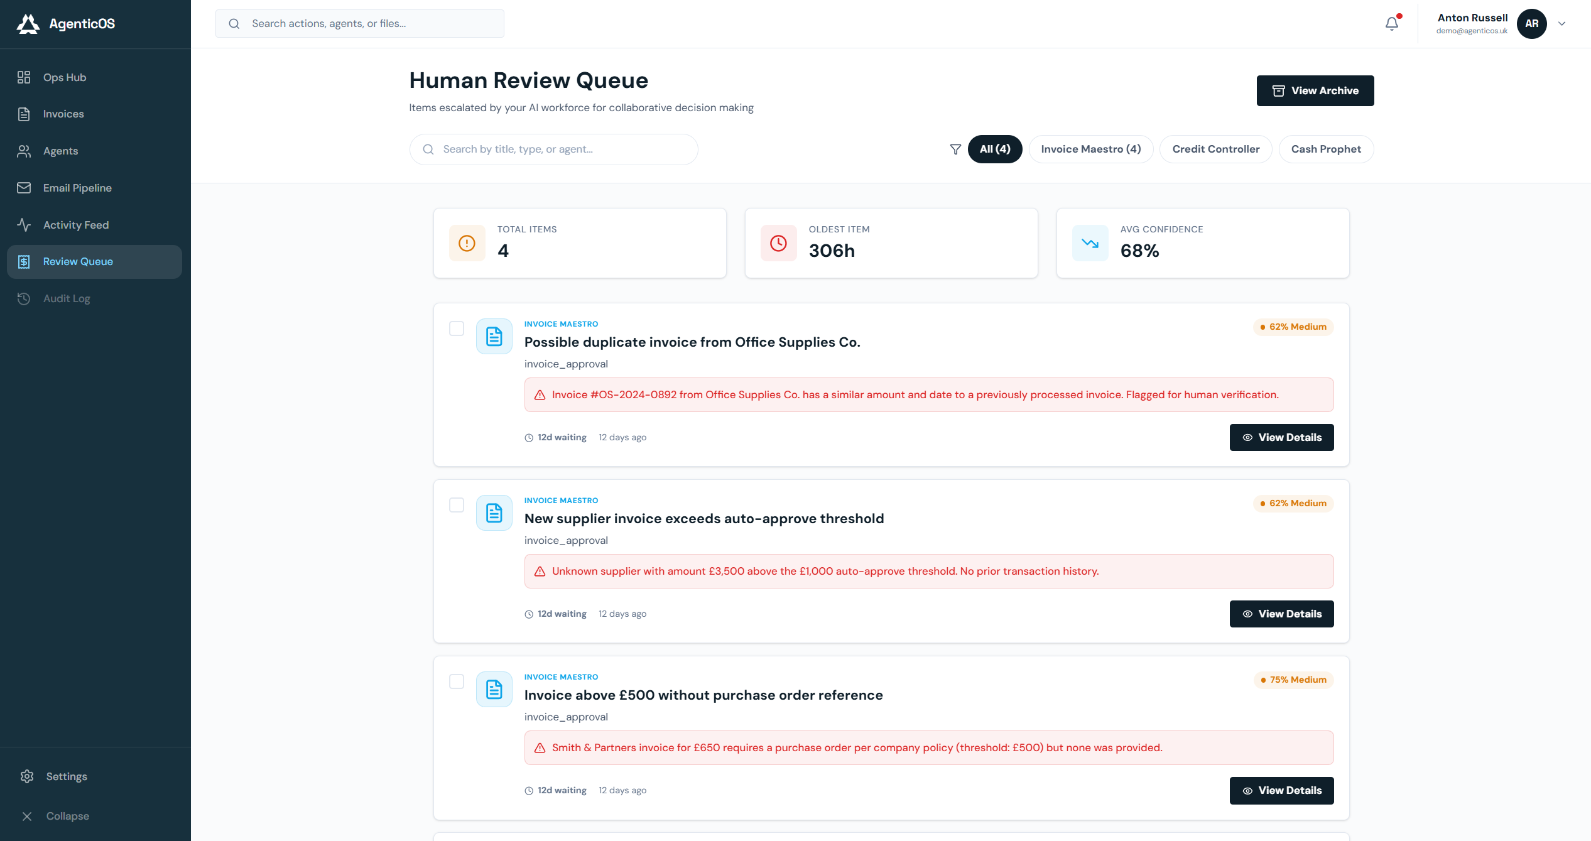This screenshot has width=1591, height=841.
Task: Focus the global search actions field
Action: pyautogui.click(x=360, y=24)
